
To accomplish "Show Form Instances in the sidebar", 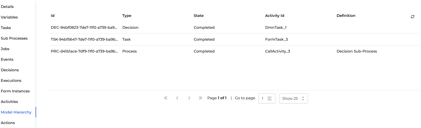I will [15, 91].
